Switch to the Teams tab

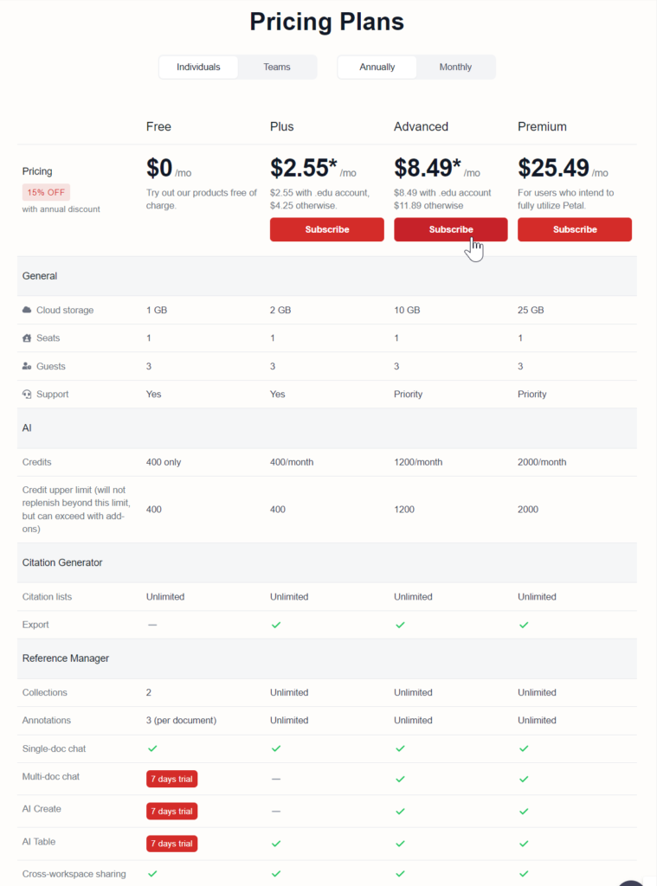click(276, 67)
